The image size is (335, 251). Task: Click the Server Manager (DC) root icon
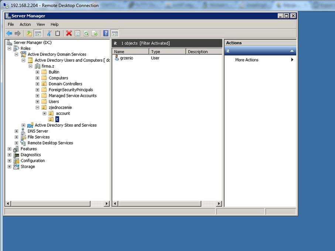[x=9, y=42]
